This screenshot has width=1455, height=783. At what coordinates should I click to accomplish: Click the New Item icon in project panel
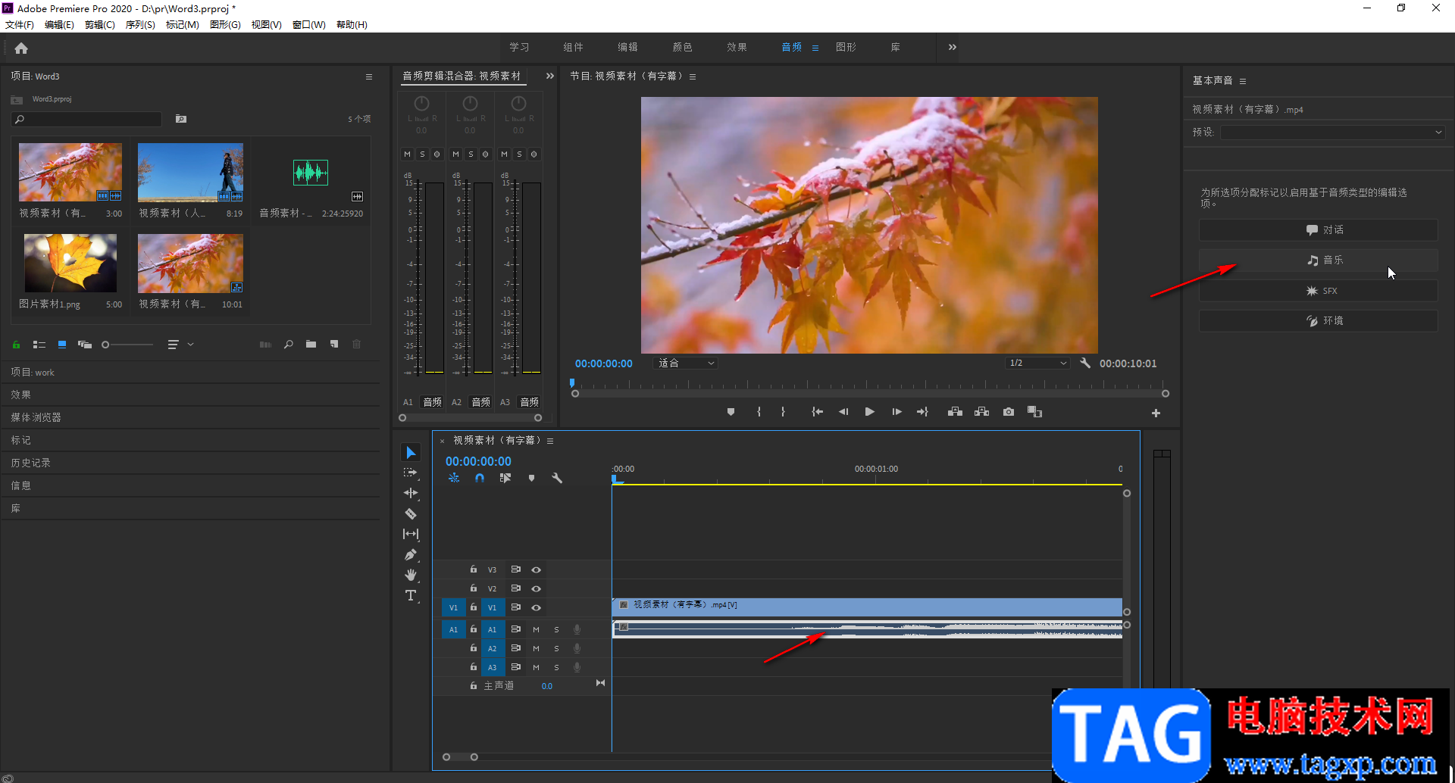click(x=334, y=345)
